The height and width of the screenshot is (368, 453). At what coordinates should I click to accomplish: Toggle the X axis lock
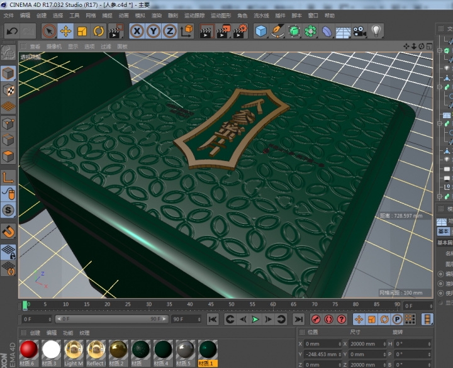(x=137, y=30)
